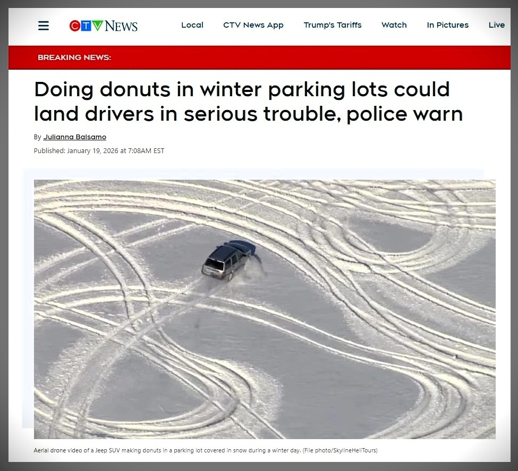The width and height of the screenshot is (518, 471).
Task: Select the Watch nav item
Action: 394,25
